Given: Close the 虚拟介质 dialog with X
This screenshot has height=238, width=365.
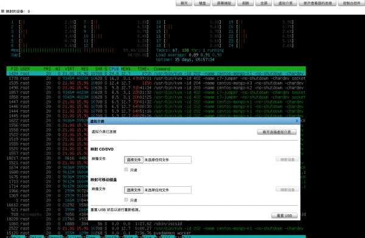Looking at the screenshot, I should [x=297, y=121].
